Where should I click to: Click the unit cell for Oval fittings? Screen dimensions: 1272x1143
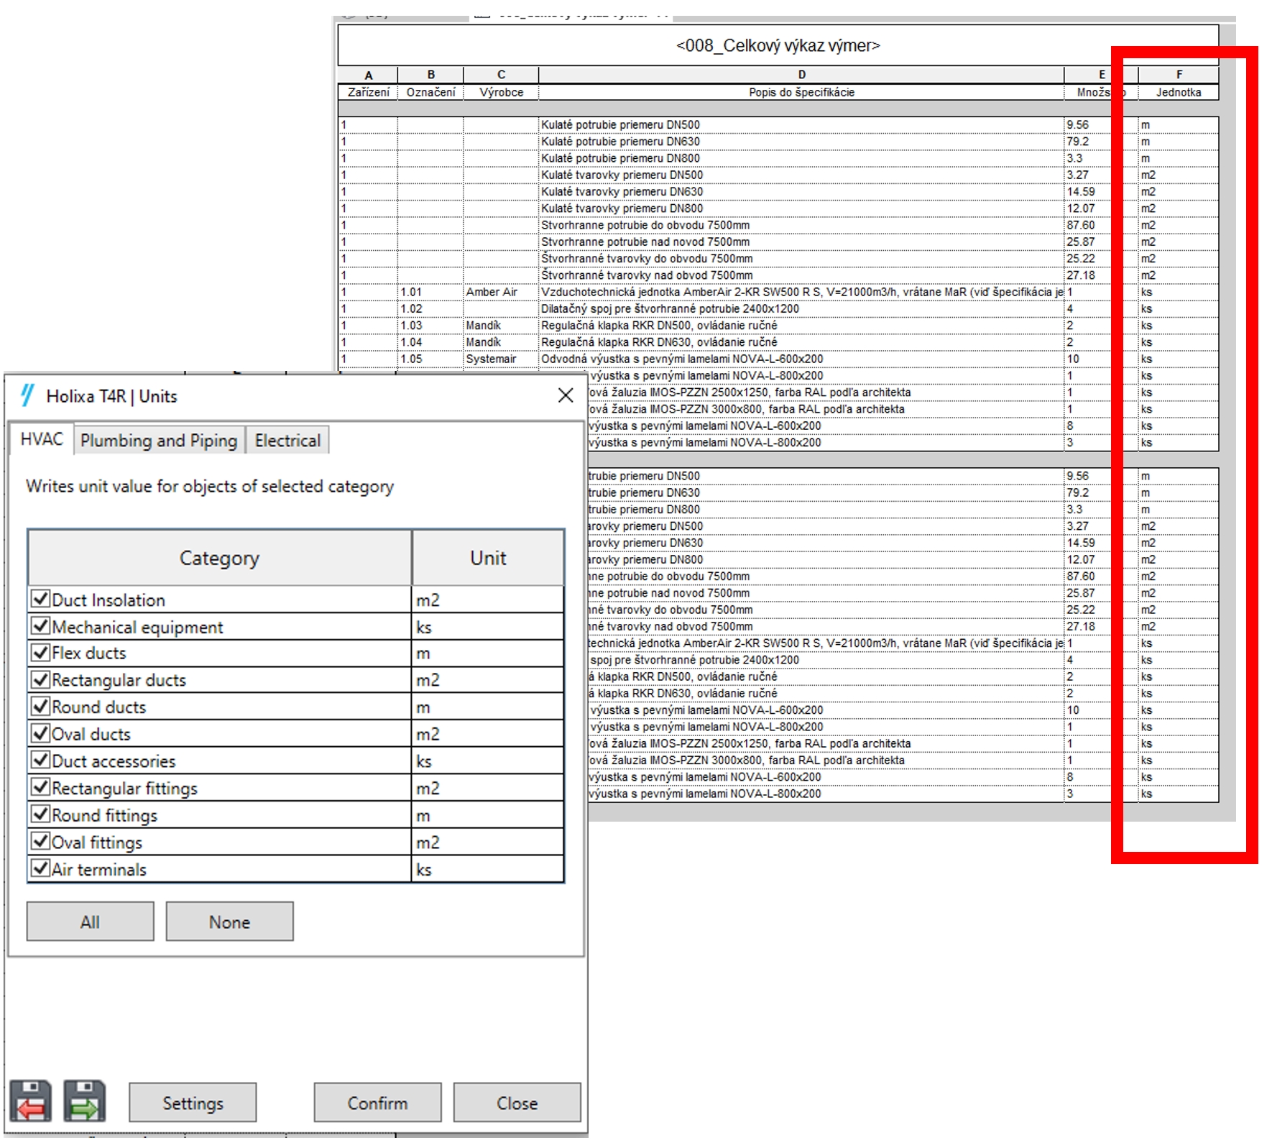(487, 842)
